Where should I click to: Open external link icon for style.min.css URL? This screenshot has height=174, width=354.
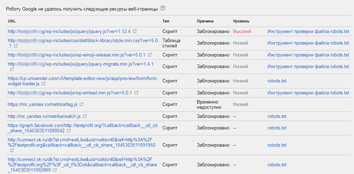[x=16, y=46]
